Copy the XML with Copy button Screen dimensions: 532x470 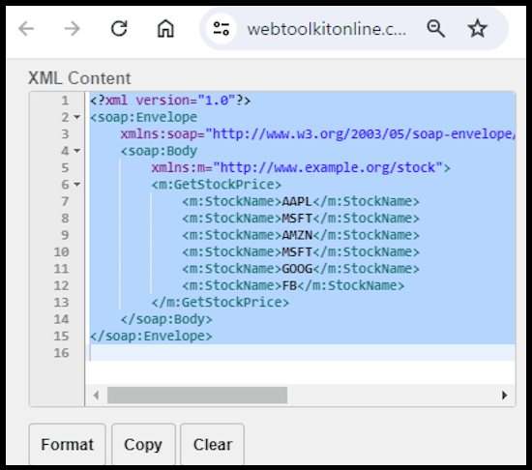click(143, 444)
